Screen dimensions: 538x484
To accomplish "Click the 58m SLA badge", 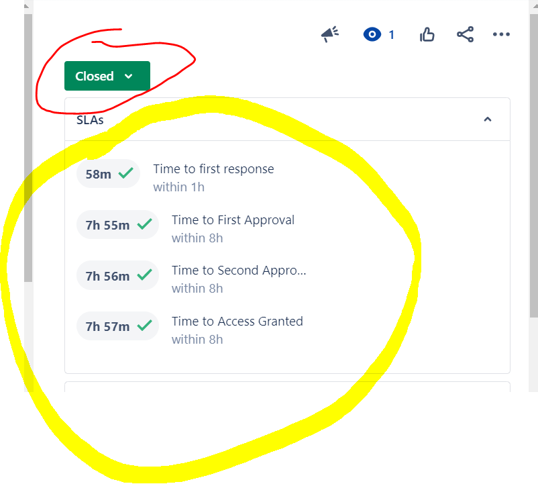I will pos(108,174).
